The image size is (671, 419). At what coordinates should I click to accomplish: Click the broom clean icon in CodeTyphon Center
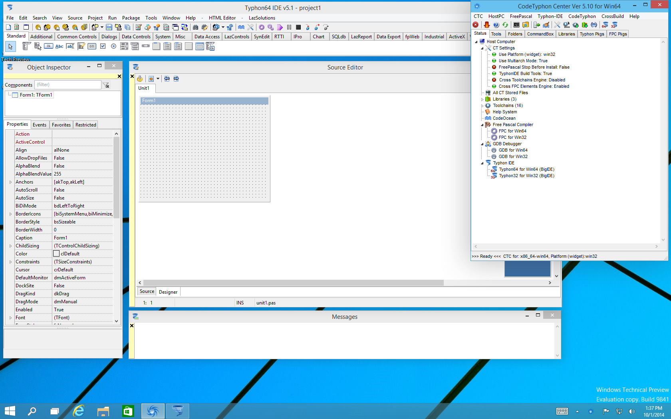(546, 25)
